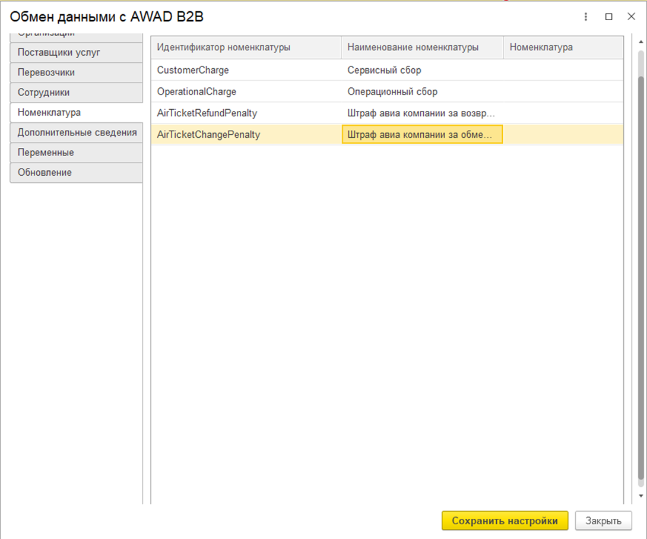
Task: Switch to the Поставщики услуг tab
Action: pos(76,52)
